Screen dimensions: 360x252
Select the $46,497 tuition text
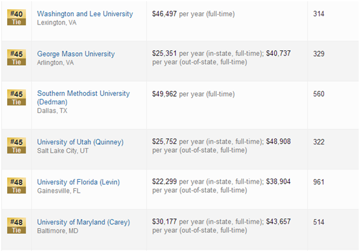click(x=165, y=14)
